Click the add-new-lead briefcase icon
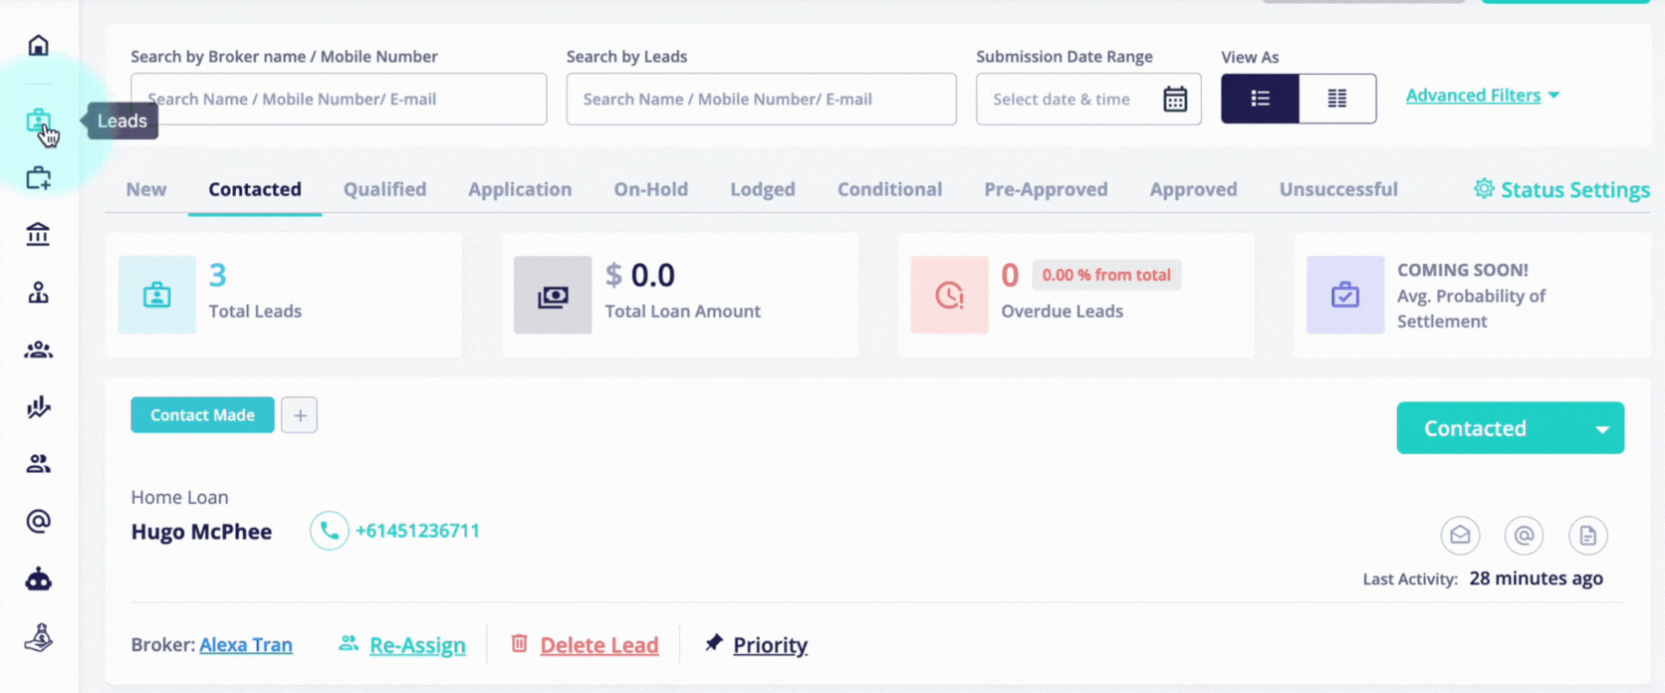The width and height of the screenshot is (1665, 693). (x=38, y=176)
